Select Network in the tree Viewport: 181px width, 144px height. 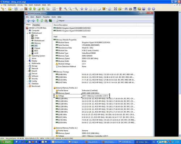pos(35,68)
